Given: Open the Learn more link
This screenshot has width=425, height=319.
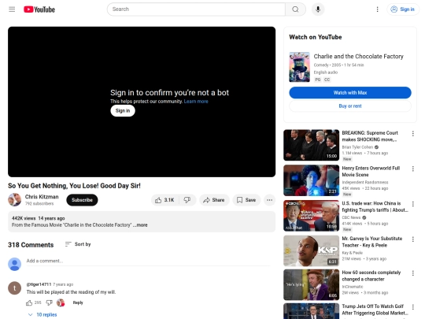Looking at the screenshot, I should (196, 102).
